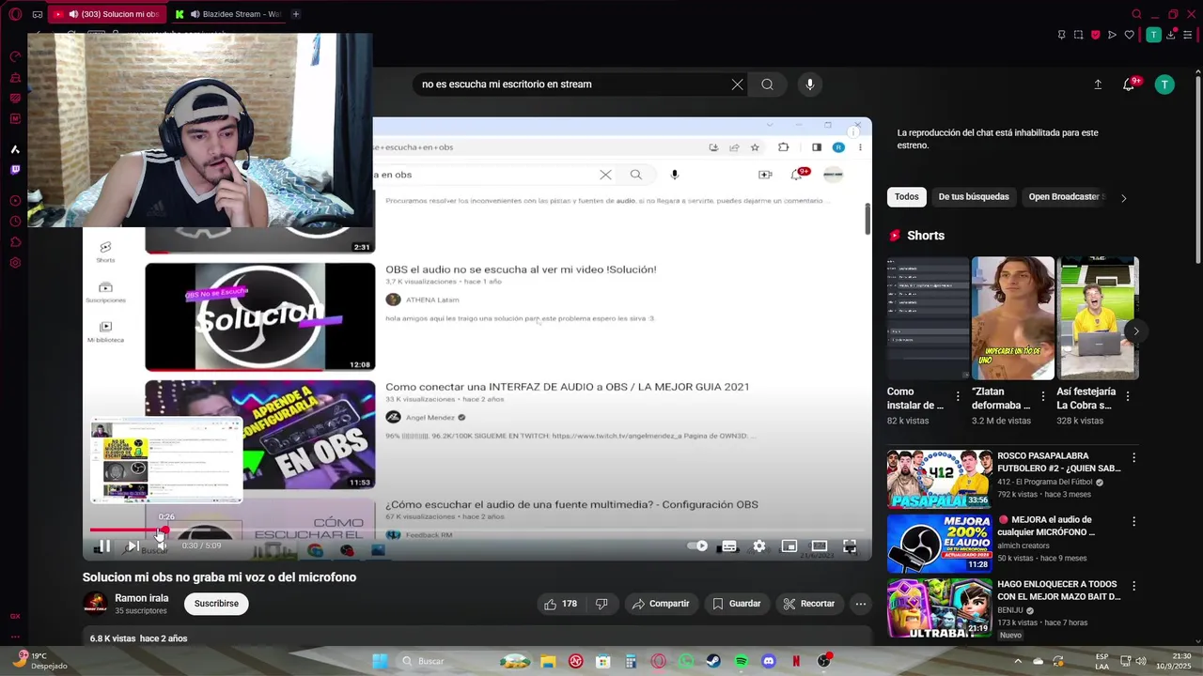Click the heart bookmark icon in Opera toolbar
The image size is (1203, 676).
coord(1129,35)
